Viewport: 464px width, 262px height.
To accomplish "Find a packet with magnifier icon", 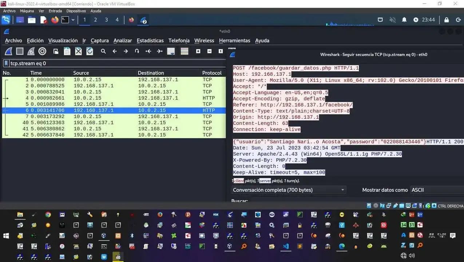I will [103, 51].
